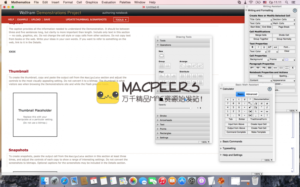This screenshot has height=187, width=300.
Task: Open the font size 12 dropdown
Action: [272, 51]
